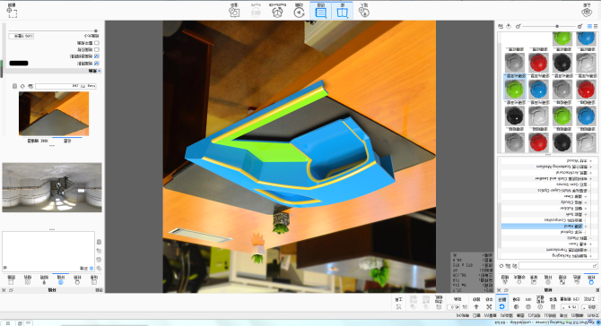Open the 渲染 render dialog icon
Screen dimensions: 601x326
point(234,12)
